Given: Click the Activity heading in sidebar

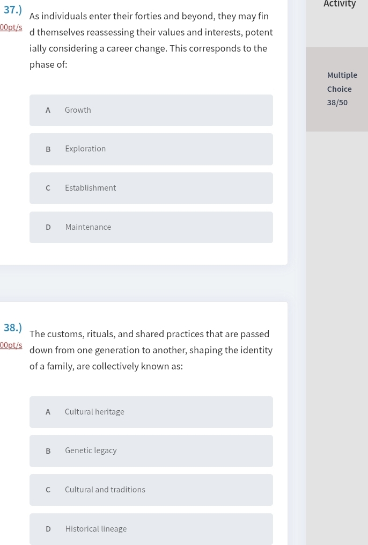Looking at the screenshot, I should (340, 4).
